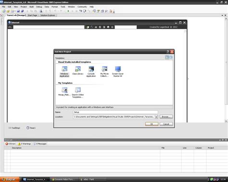Open the Community menu
Image resolution: width=228 pixels, height=182 pixels.
(82, 7)
